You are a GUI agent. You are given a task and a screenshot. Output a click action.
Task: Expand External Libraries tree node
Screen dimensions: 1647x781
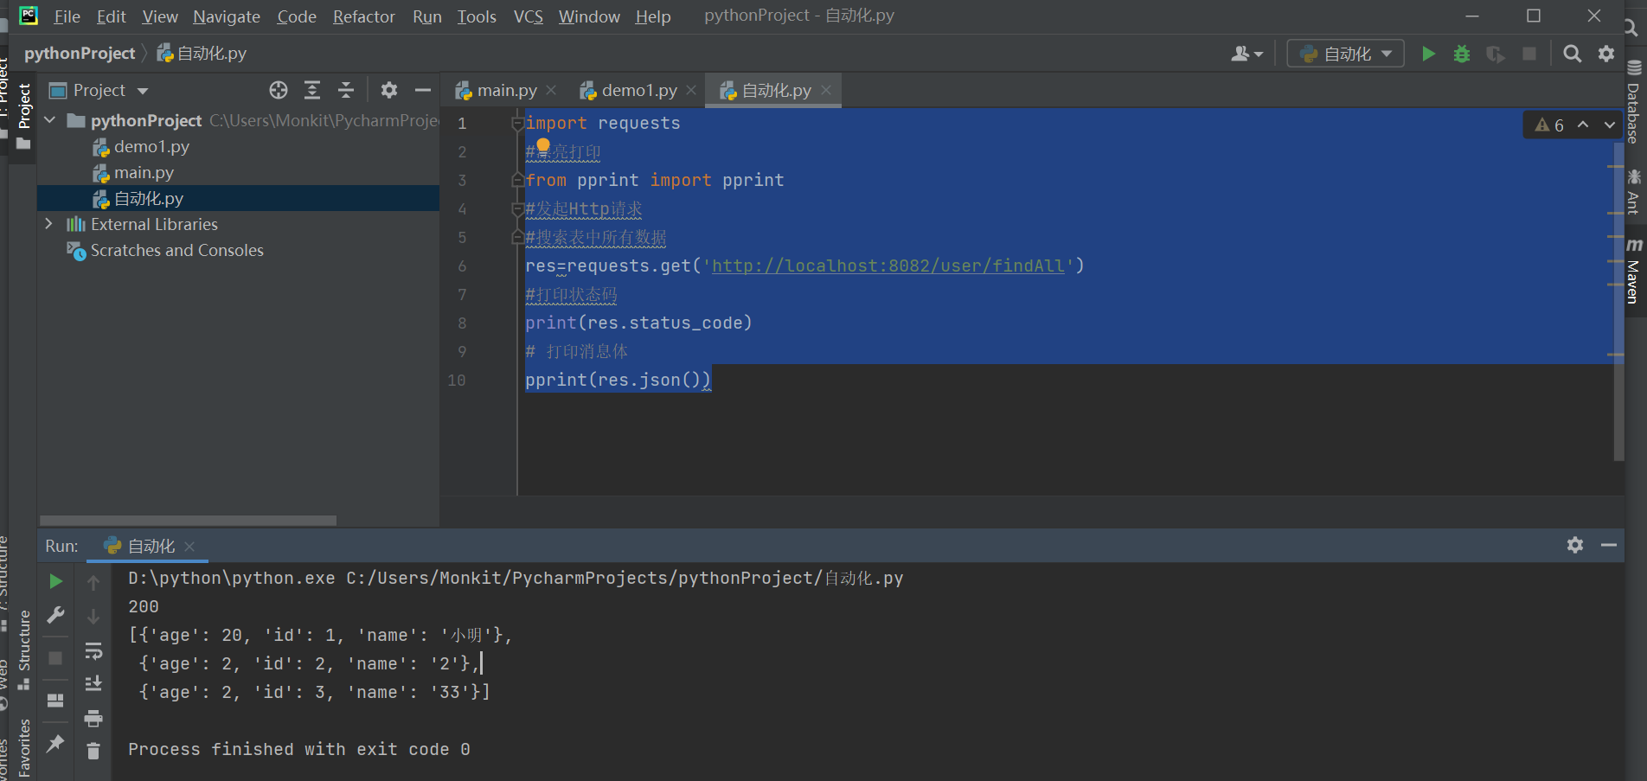pos(48,224)
